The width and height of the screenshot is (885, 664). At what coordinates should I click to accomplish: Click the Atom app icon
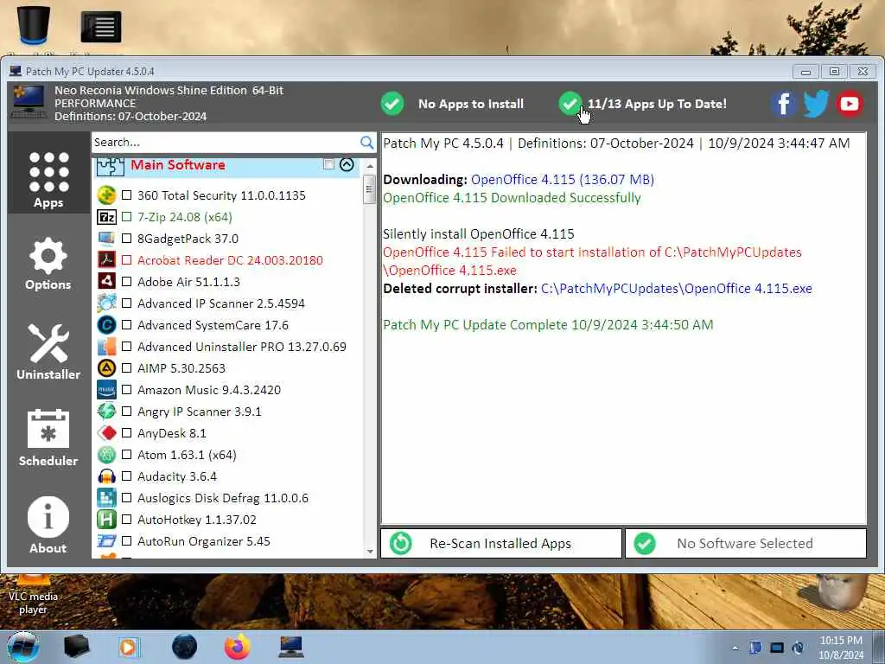click(106, 455)
